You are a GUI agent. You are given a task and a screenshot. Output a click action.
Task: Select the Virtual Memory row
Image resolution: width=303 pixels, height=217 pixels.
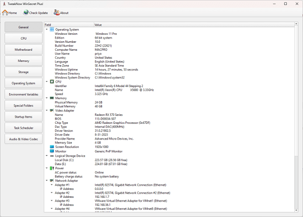169,106
